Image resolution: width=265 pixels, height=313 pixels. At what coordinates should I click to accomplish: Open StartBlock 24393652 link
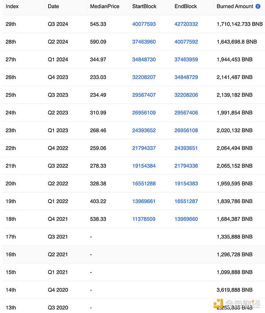coord(144,130)
